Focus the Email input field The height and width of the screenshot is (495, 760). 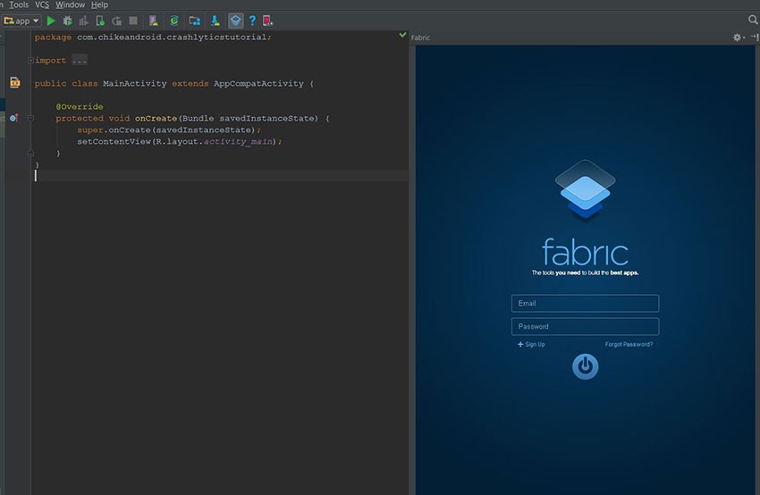(585, 303)
